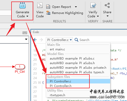The image size is (127, 101).
Task: Click the Open Report label
Action: pos(61,7)
